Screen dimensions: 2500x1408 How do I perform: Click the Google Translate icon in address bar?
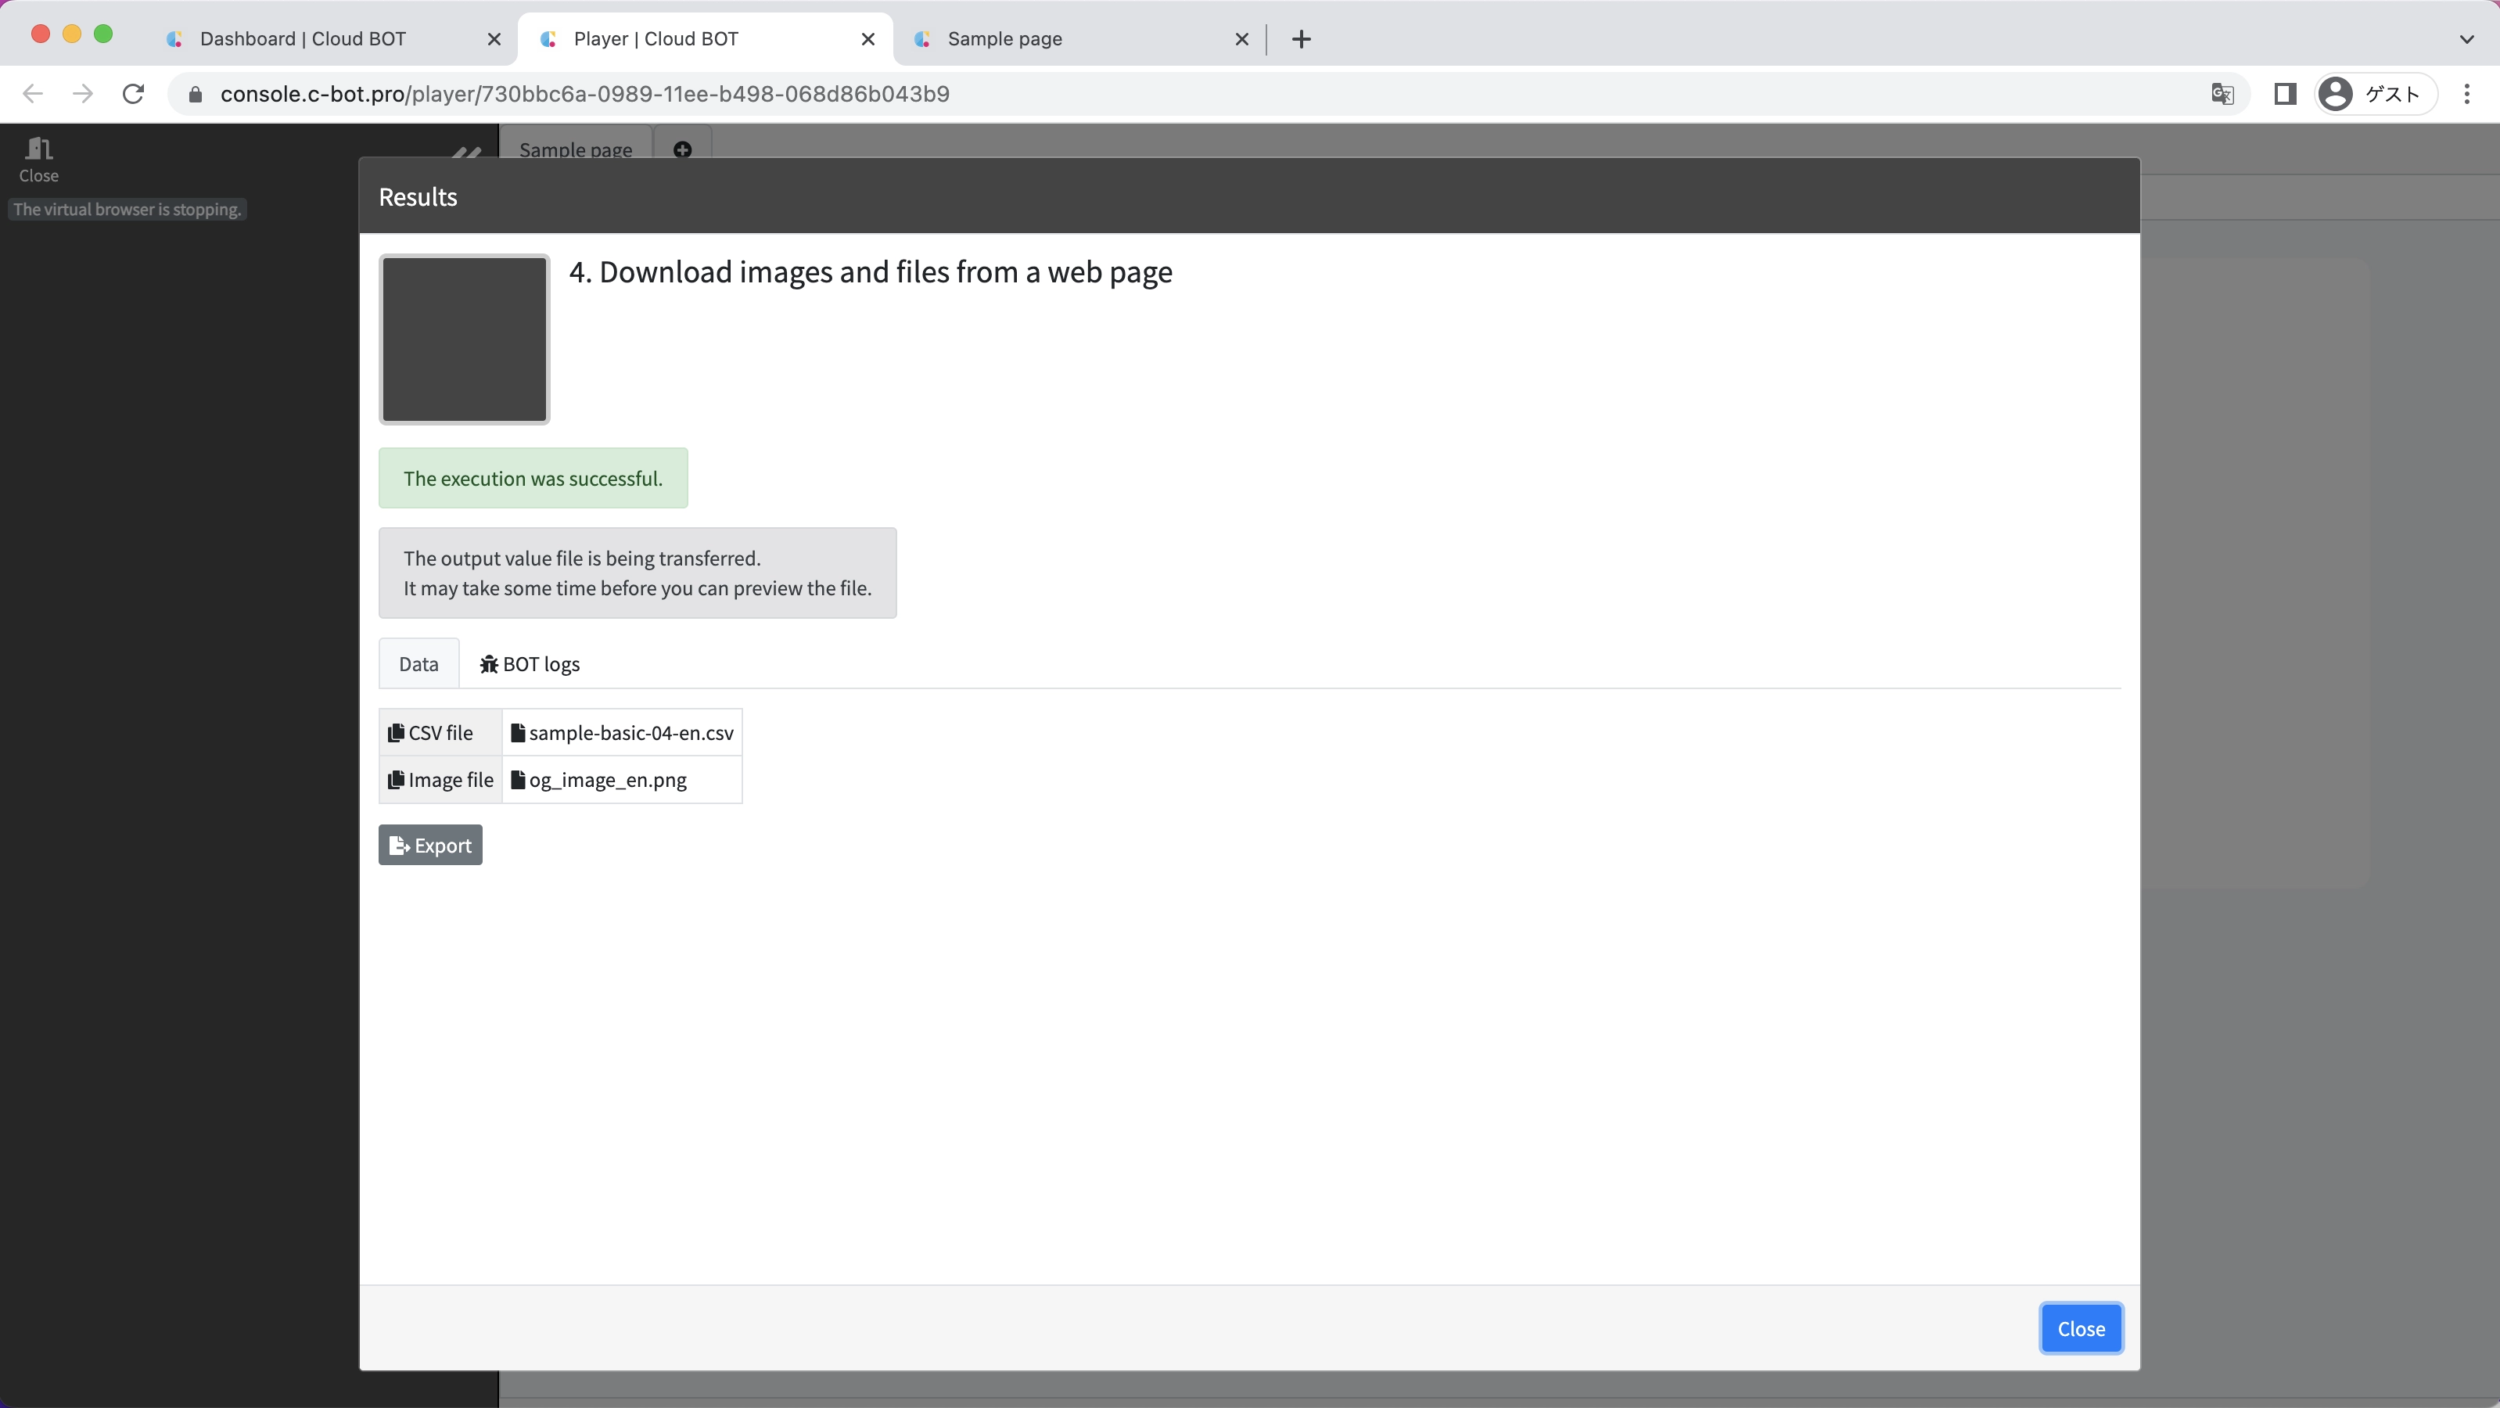[x=2222, y=94]
